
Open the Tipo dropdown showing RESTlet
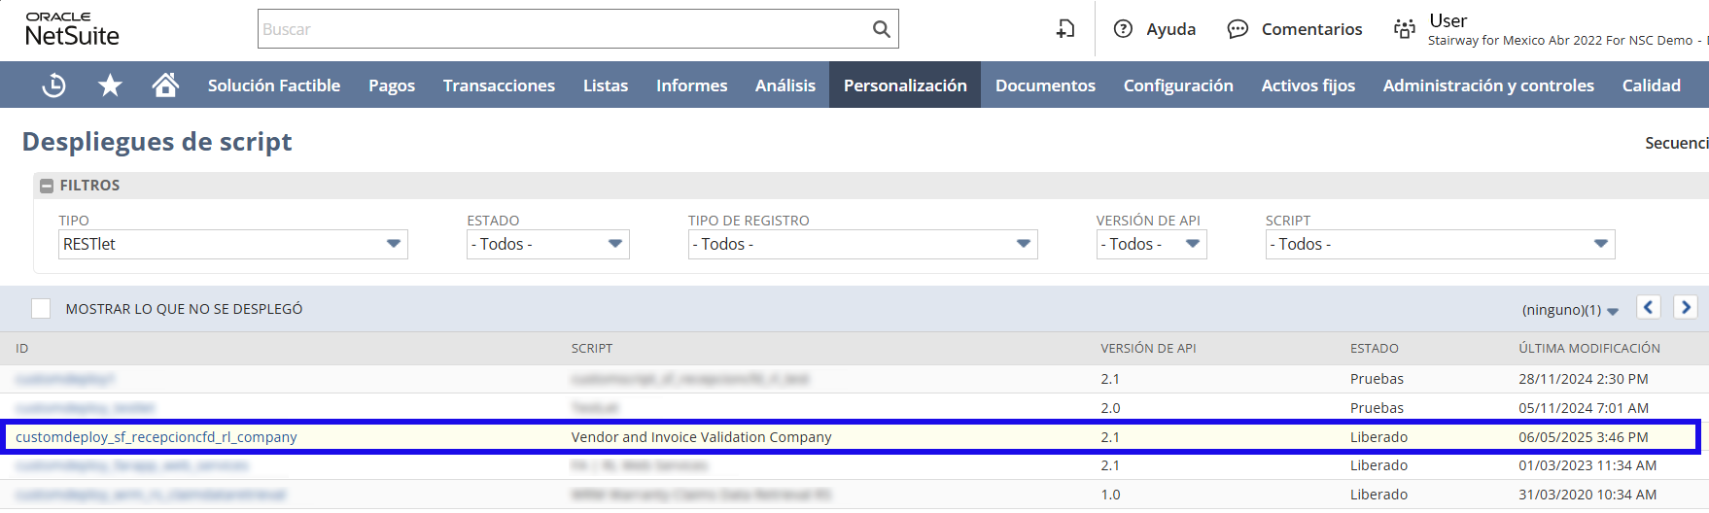click(x=233, y=244)
